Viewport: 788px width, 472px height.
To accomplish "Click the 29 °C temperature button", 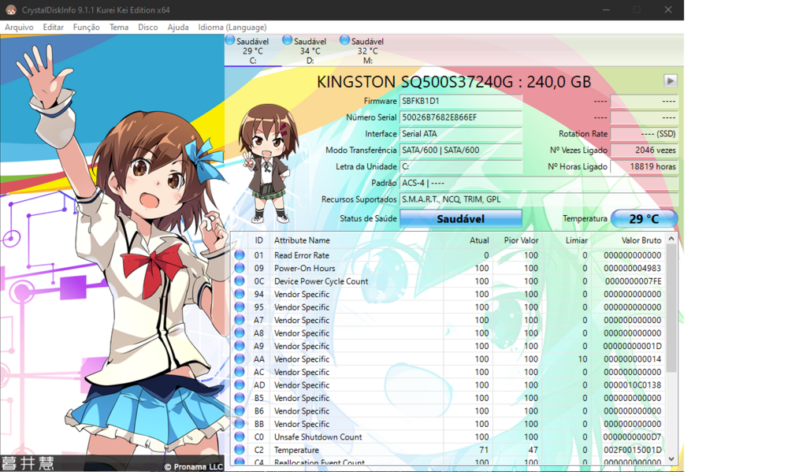I will 643,218.
